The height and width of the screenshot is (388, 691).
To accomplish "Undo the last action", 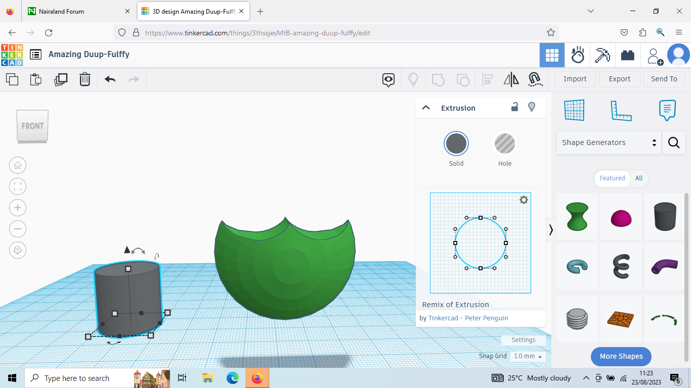I will pyautogui.click(x=110, y=79).
